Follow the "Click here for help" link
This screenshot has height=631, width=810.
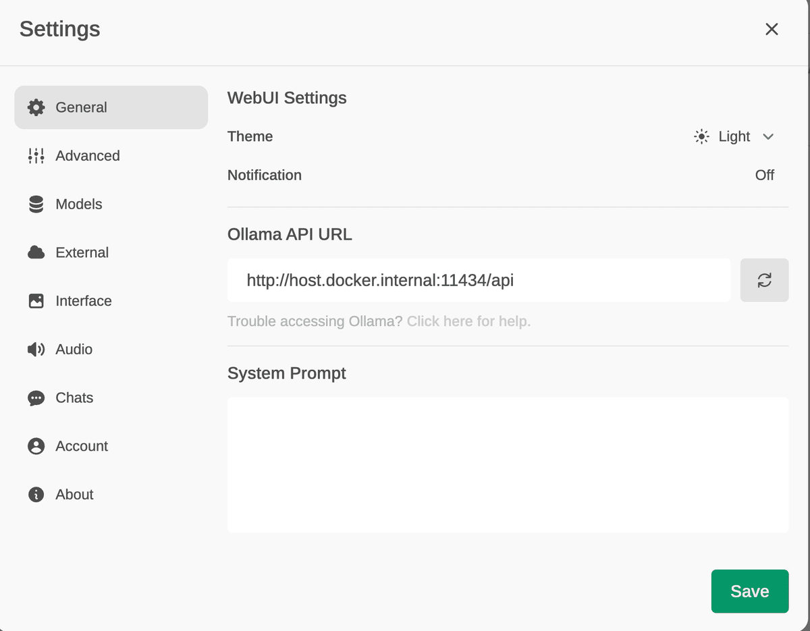coord(468,321)
